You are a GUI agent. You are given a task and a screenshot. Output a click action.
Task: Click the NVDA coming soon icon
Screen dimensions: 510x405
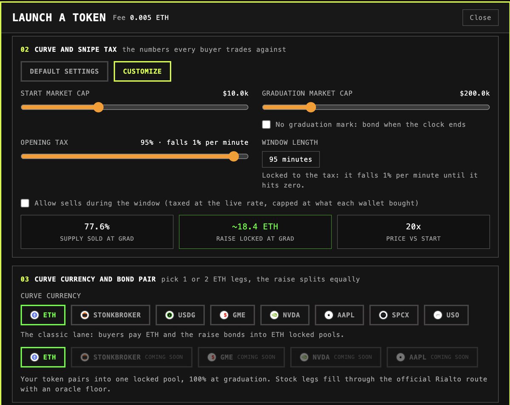click(x=304, y=357)
